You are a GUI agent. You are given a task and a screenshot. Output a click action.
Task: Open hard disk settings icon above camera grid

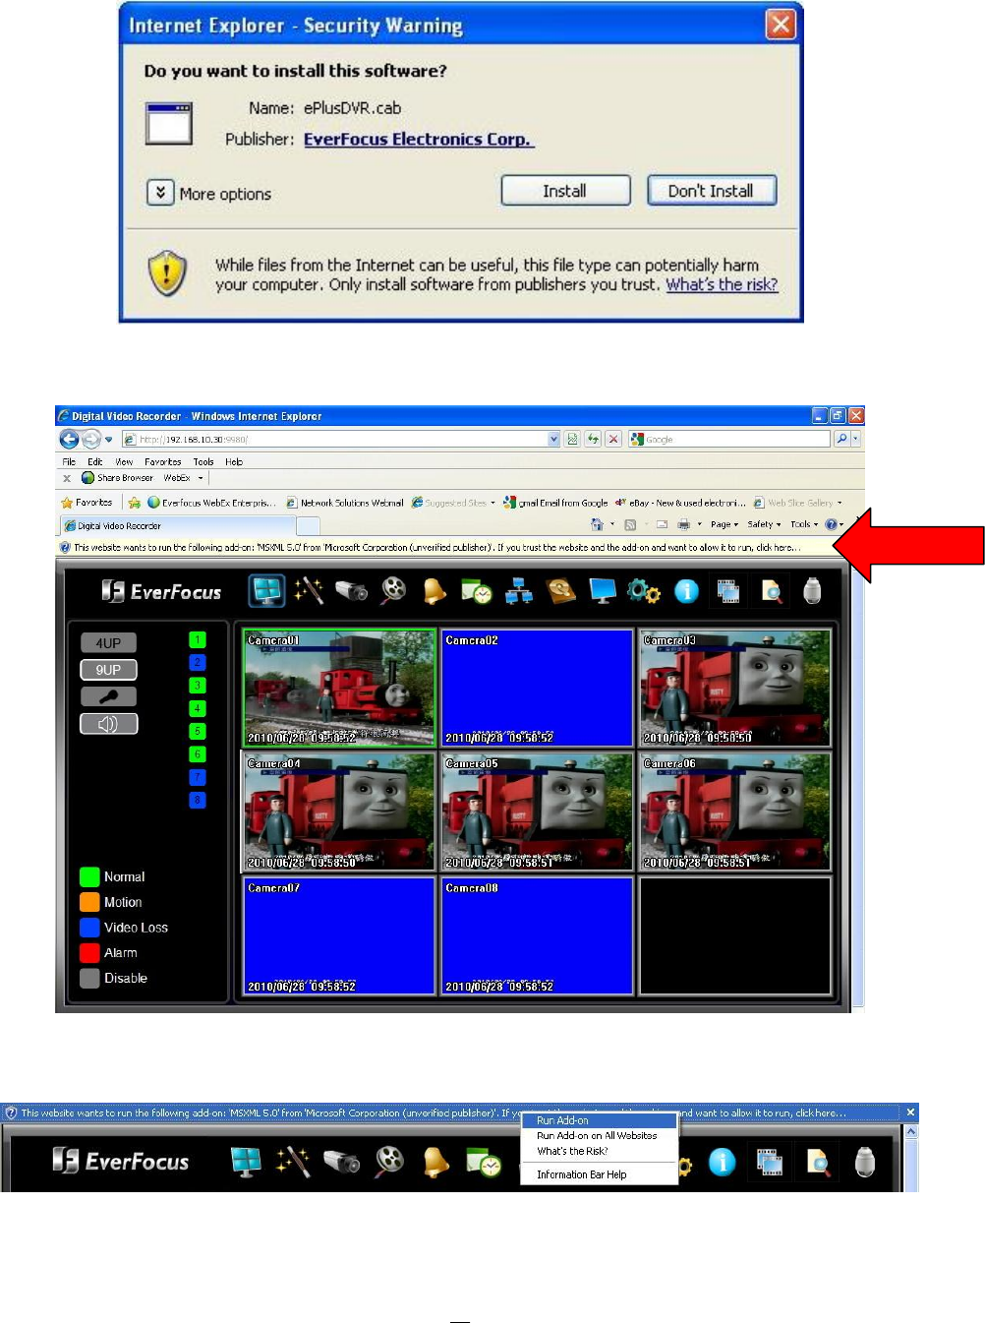click(560, 590)
